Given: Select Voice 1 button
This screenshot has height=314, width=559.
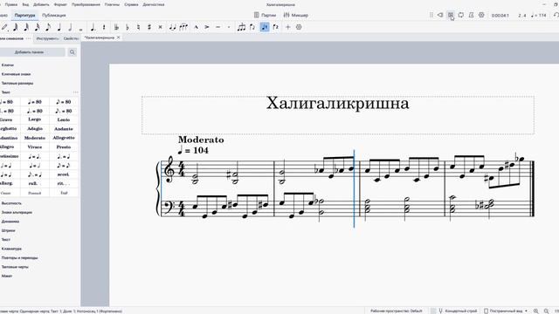Looking at the screenshot, I should 265,27.
